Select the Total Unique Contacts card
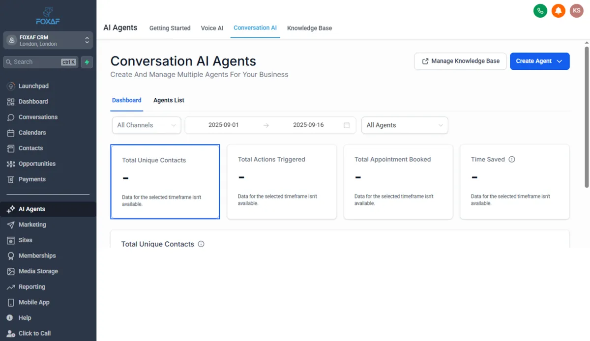 click(x=165, y=182)
